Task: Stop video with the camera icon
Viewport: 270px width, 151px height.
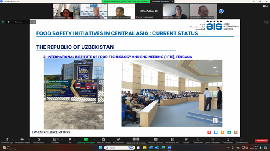Action: 23,139
